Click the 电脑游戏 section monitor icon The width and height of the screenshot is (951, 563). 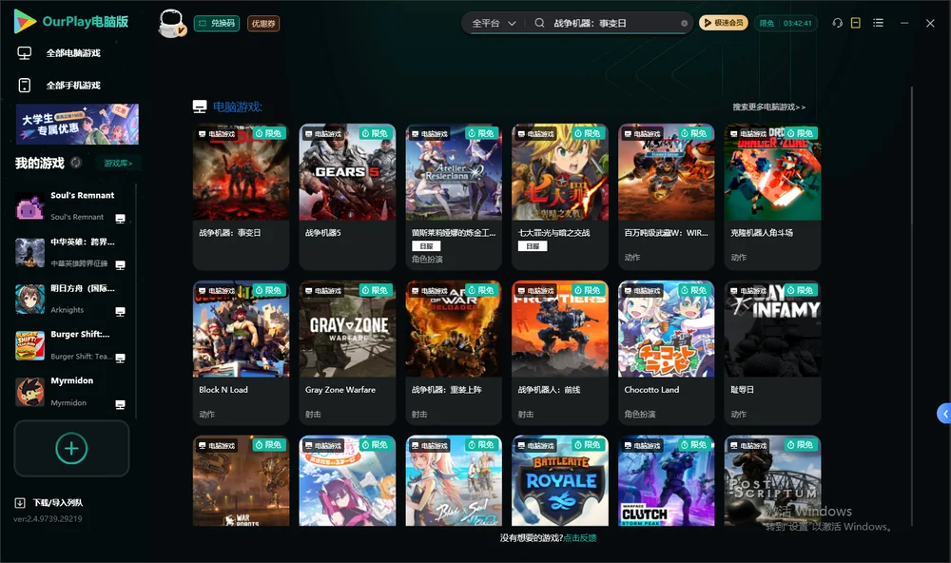200,107
